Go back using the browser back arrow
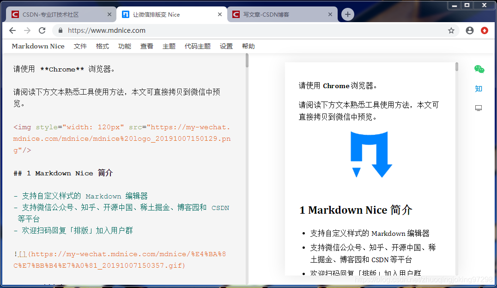Image resolution: width=497 pixels, height=288 pixels. pyautogui.click(x=12, y=30)
